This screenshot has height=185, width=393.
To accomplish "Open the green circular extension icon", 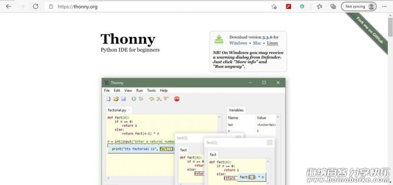I will tap(302, 6).
